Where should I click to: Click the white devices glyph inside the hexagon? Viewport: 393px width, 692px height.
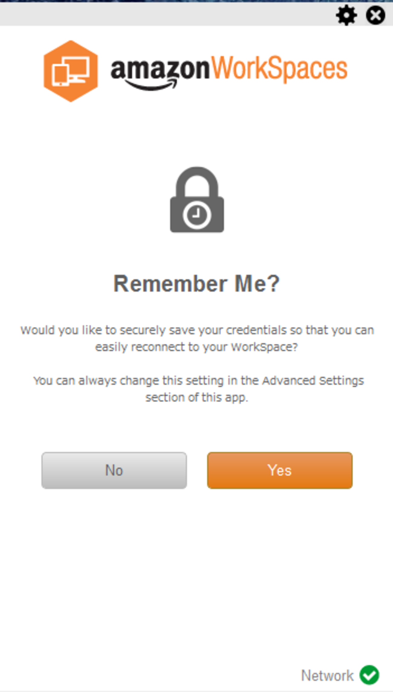(71, 72)
